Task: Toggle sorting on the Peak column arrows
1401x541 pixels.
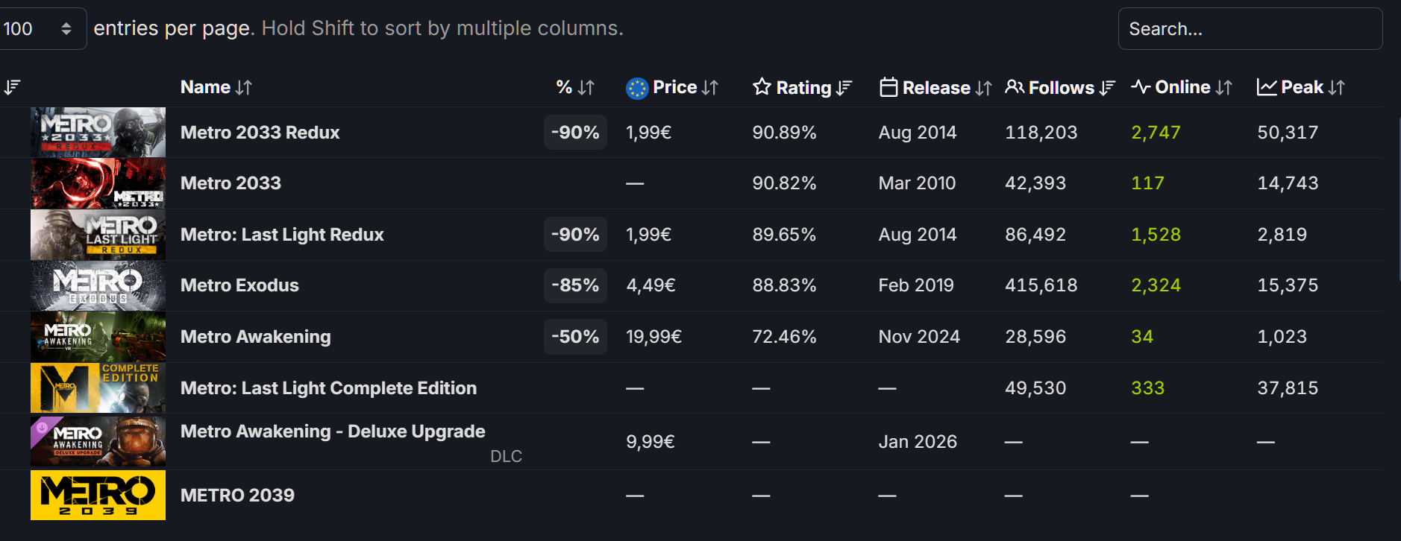Action: click(x=1337, y=88)
